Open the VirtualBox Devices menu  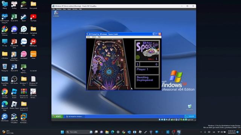coord(75,9)
